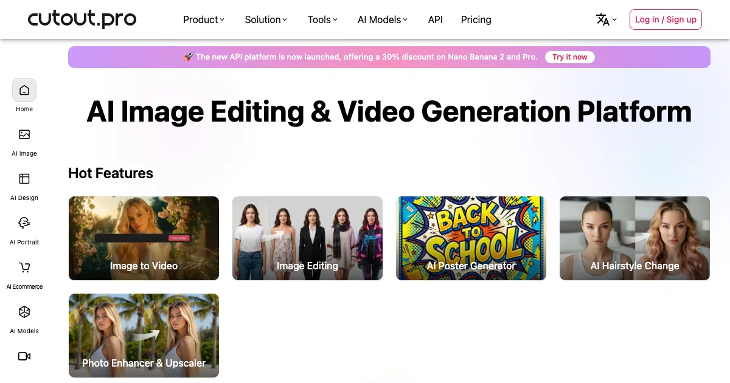730x383 pixels.
Task: Open the Pricing page
Action: point(476,19)
